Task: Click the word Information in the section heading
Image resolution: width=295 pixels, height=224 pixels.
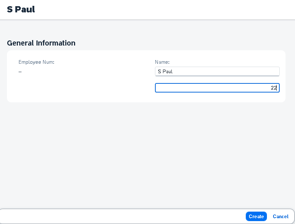Action: click(x=56, y=43)
